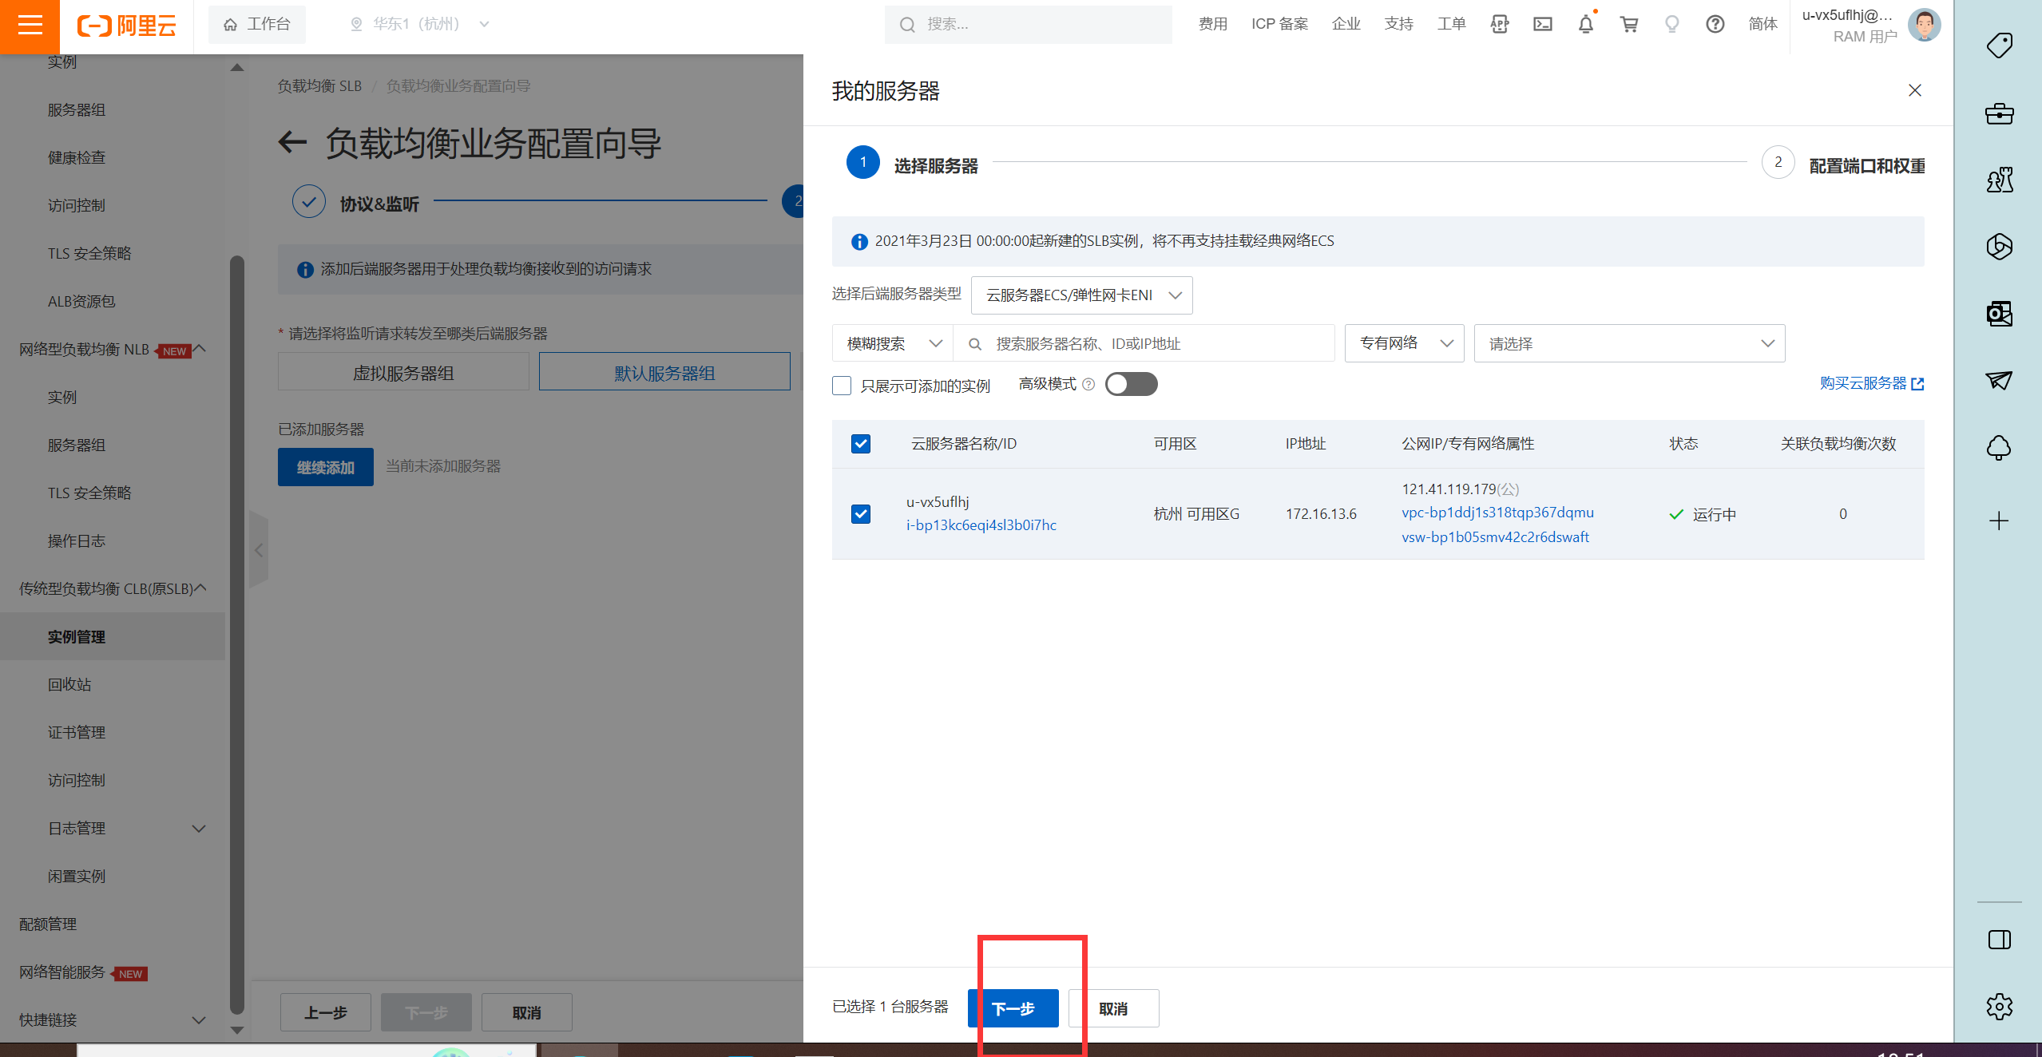Uncheck the u-vx5uflhj server row checkbox
The width and height of the screenshot is (2042, 1057).
coord(861,514)
